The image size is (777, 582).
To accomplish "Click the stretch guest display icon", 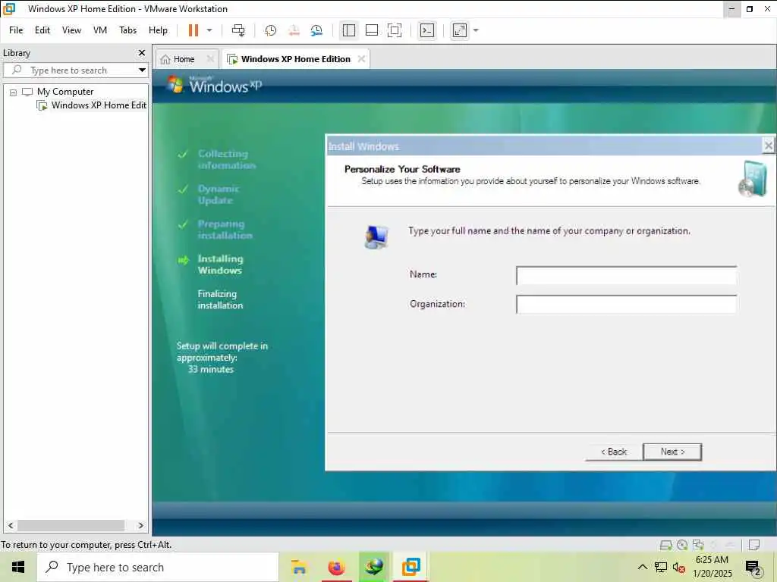I will point(460,30).
